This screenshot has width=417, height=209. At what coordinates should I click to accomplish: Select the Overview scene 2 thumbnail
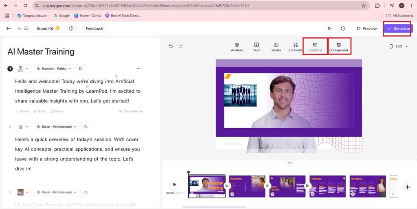[x=247, y=186]
